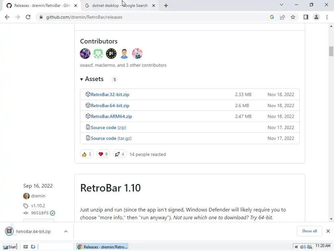Click dremin's small avatar image
The image size is (334, 251).
tap(26, 196)
